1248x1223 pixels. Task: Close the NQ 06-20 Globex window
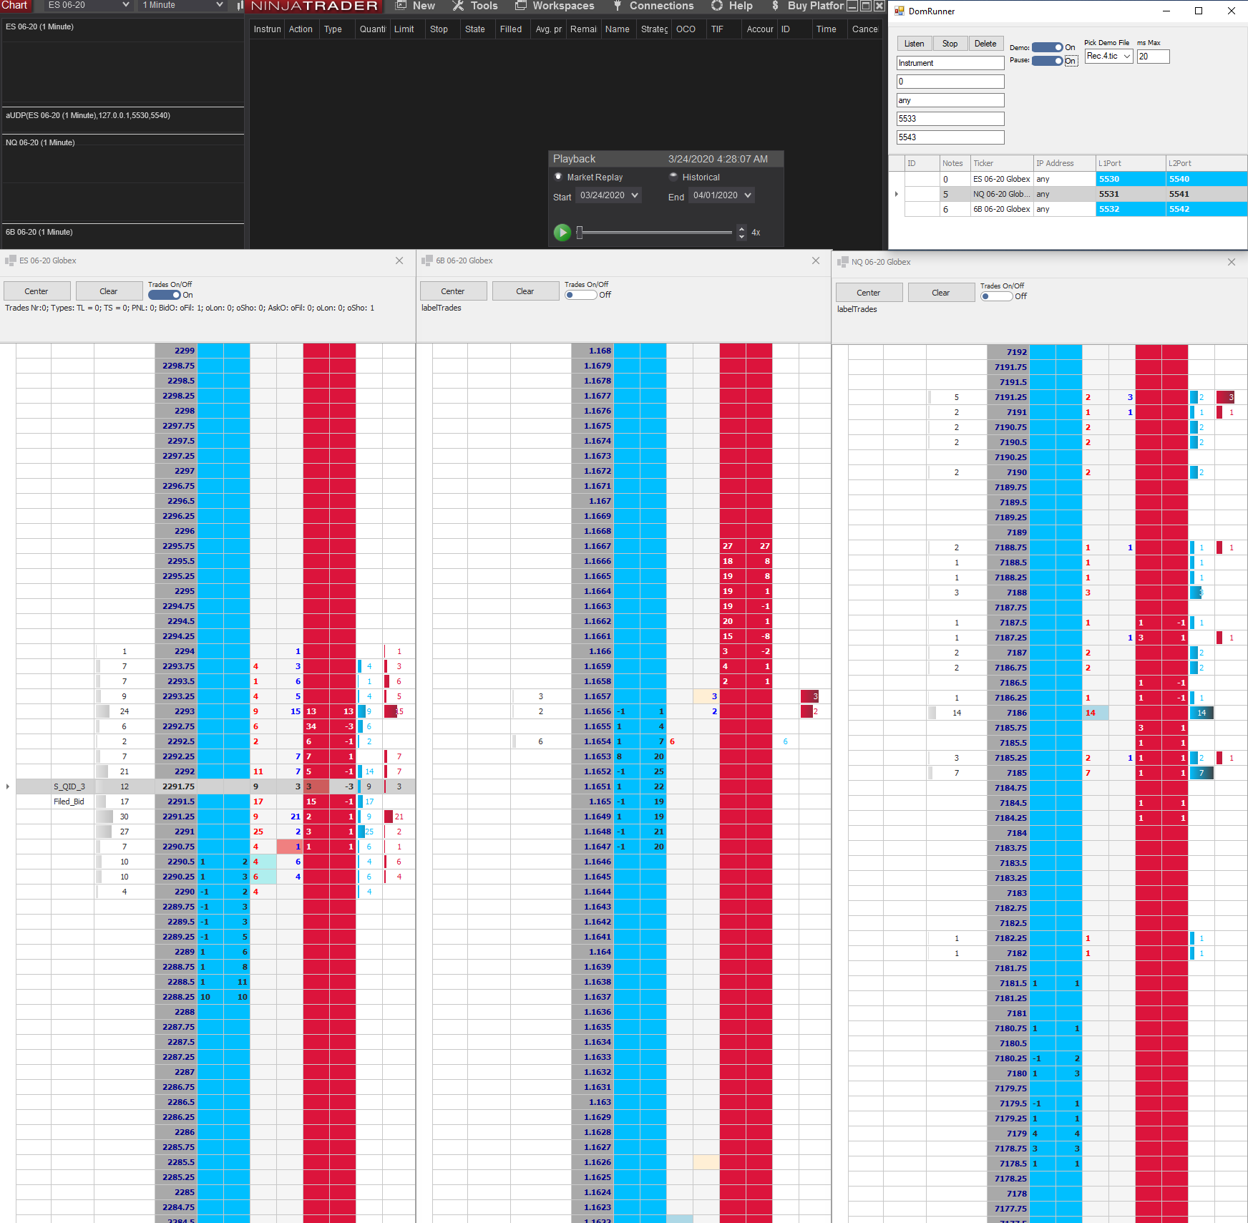click(x=1232, y=262)
